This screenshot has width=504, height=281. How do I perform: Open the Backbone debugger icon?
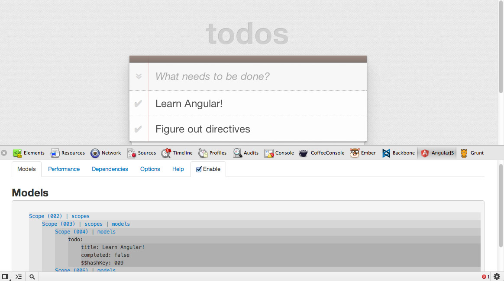[386, 153]
